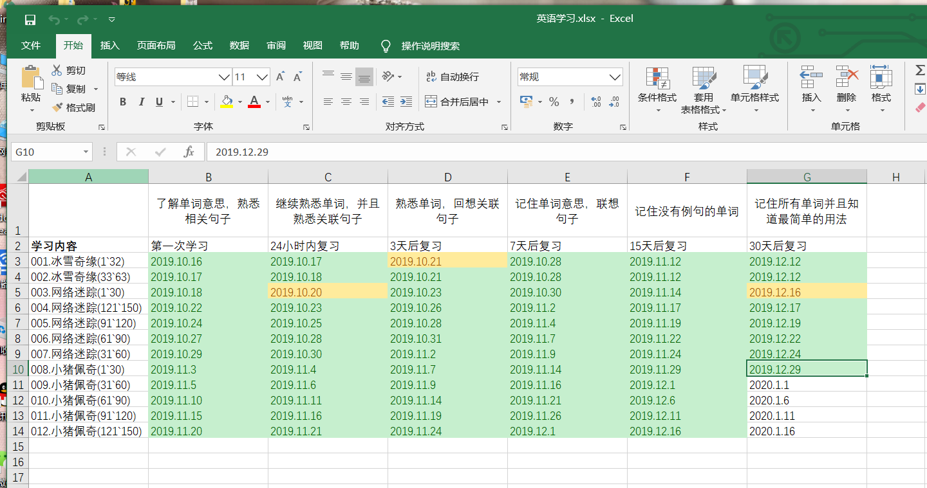Open the Customize Quick Access Toolbar arrow

click(x=112, y=20)
